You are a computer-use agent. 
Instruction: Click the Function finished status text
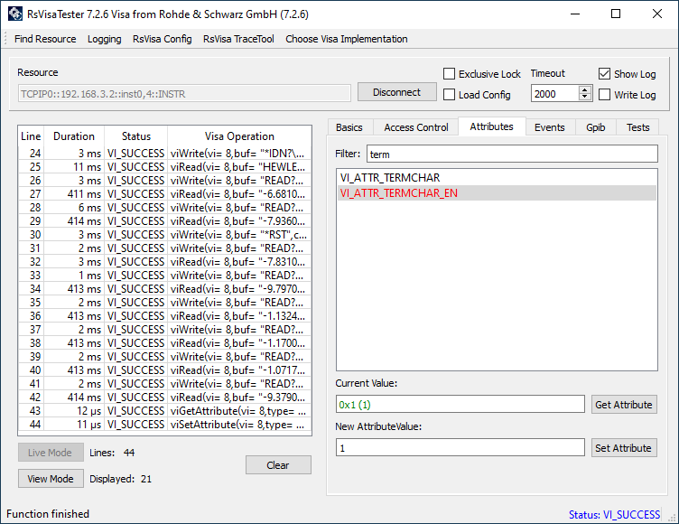coord(48,513)
